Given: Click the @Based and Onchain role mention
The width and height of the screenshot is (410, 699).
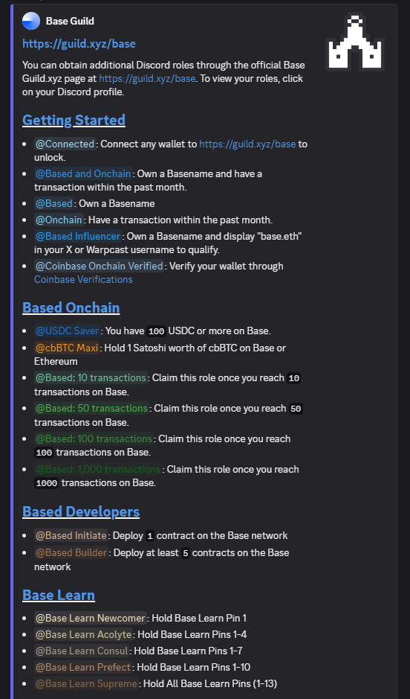Looking at the screenshot, I should tap(83, 173).
